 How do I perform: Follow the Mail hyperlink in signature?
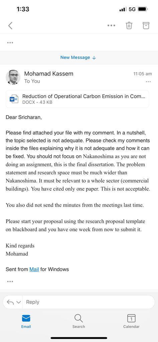(x=34, y=269)
